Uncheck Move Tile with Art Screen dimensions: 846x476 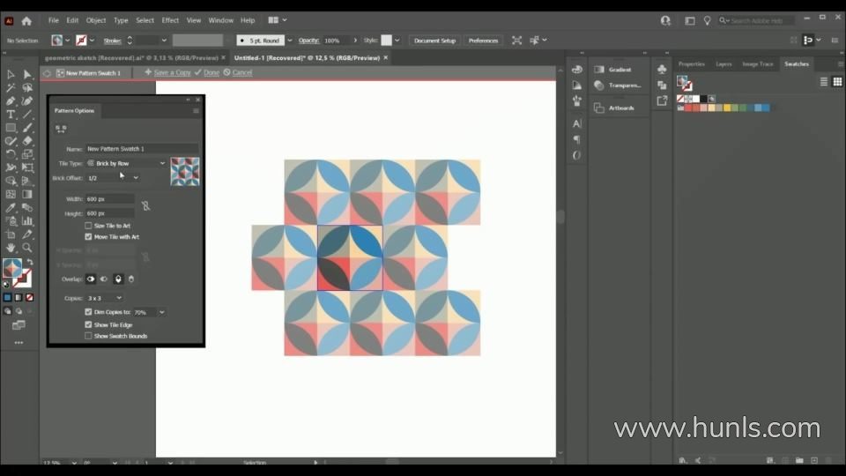coord(88,237)
